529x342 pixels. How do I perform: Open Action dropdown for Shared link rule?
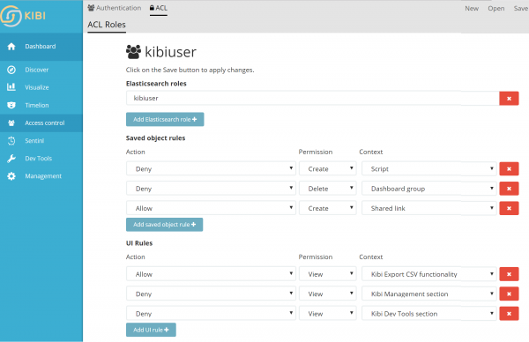coord(211,208)
